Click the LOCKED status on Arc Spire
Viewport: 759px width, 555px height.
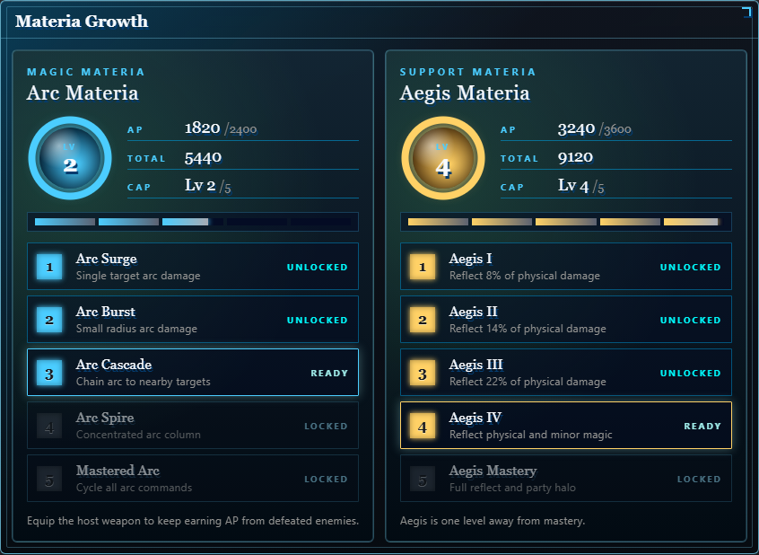[x=326, y=426]
